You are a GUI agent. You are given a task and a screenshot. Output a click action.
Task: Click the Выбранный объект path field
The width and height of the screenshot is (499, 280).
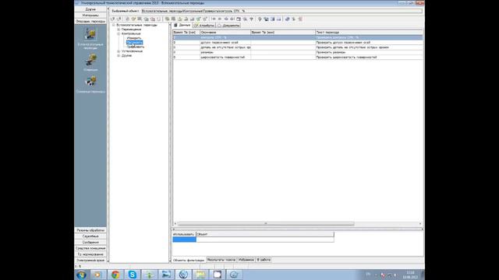pos(281,11)
